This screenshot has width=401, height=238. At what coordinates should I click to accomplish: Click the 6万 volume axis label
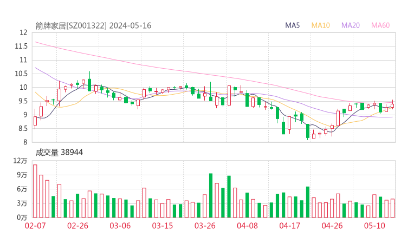point(22,189)
